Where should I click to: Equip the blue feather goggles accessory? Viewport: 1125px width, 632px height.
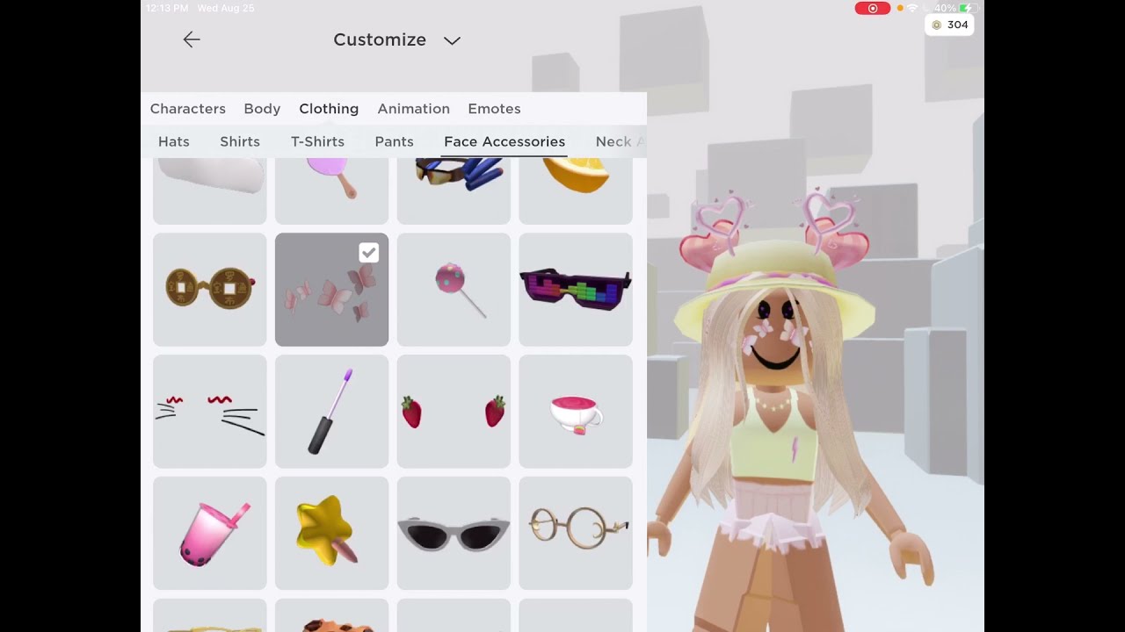454,190
